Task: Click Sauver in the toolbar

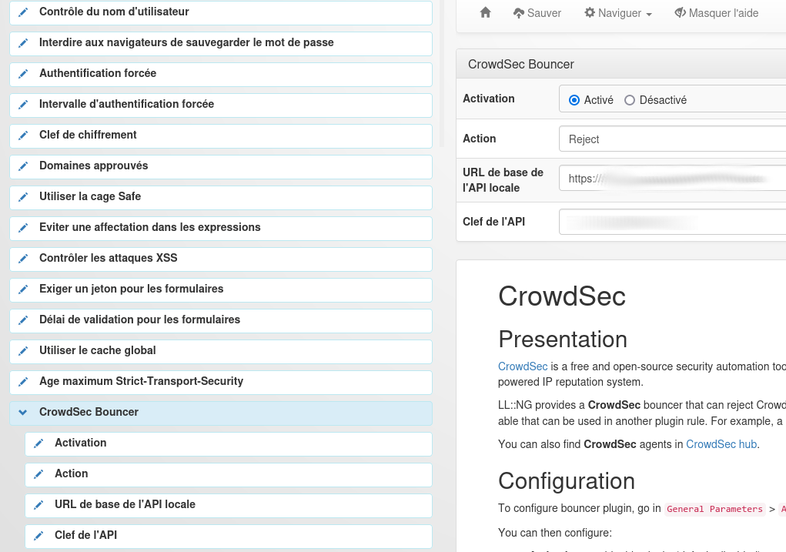Action: tap(537, 13)
